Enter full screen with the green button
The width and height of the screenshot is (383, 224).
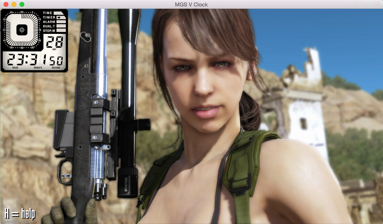(x=22, y=5)
